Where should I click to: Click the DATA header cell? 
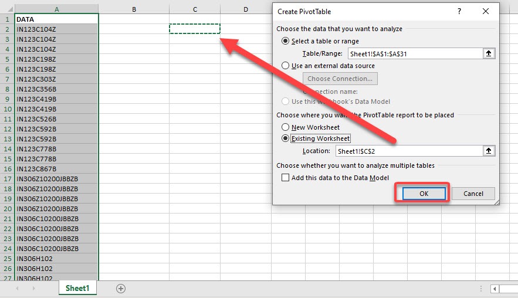(57, 19)
